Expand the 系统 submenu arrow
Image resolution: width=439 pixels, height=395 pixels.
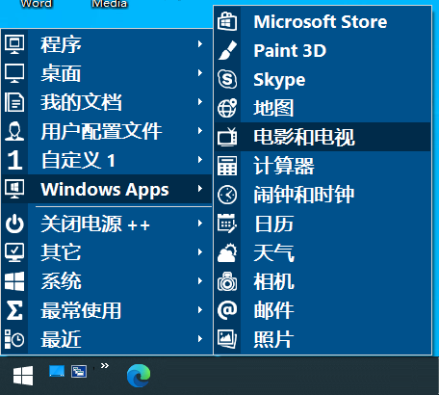[200, 281]
